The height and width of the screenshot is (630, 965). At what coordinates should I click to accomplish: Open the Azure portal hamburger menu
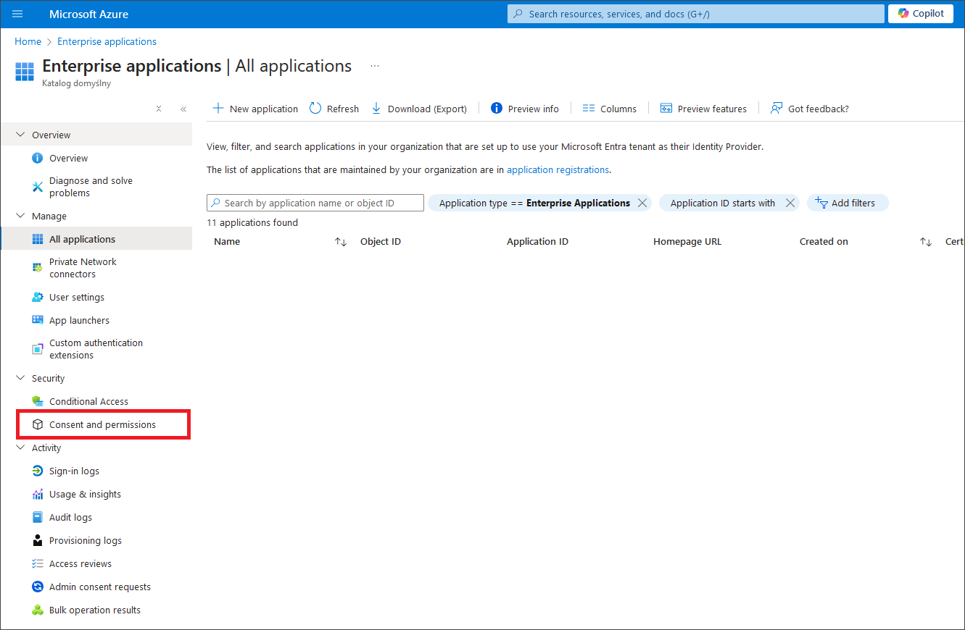pyautogui.click(x=17, y=14)
